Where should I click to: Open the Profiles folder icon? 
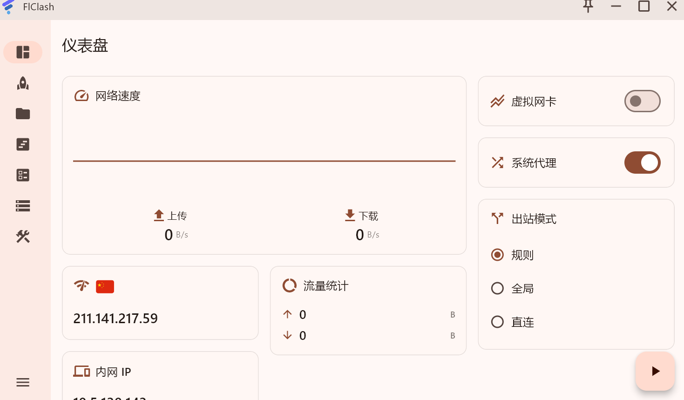23,114
